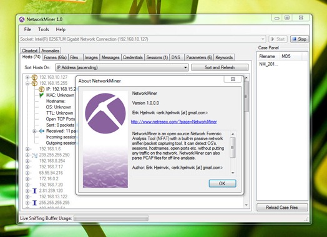Click the icon next to the IP: 192.168.15 row

click(42, 89)
